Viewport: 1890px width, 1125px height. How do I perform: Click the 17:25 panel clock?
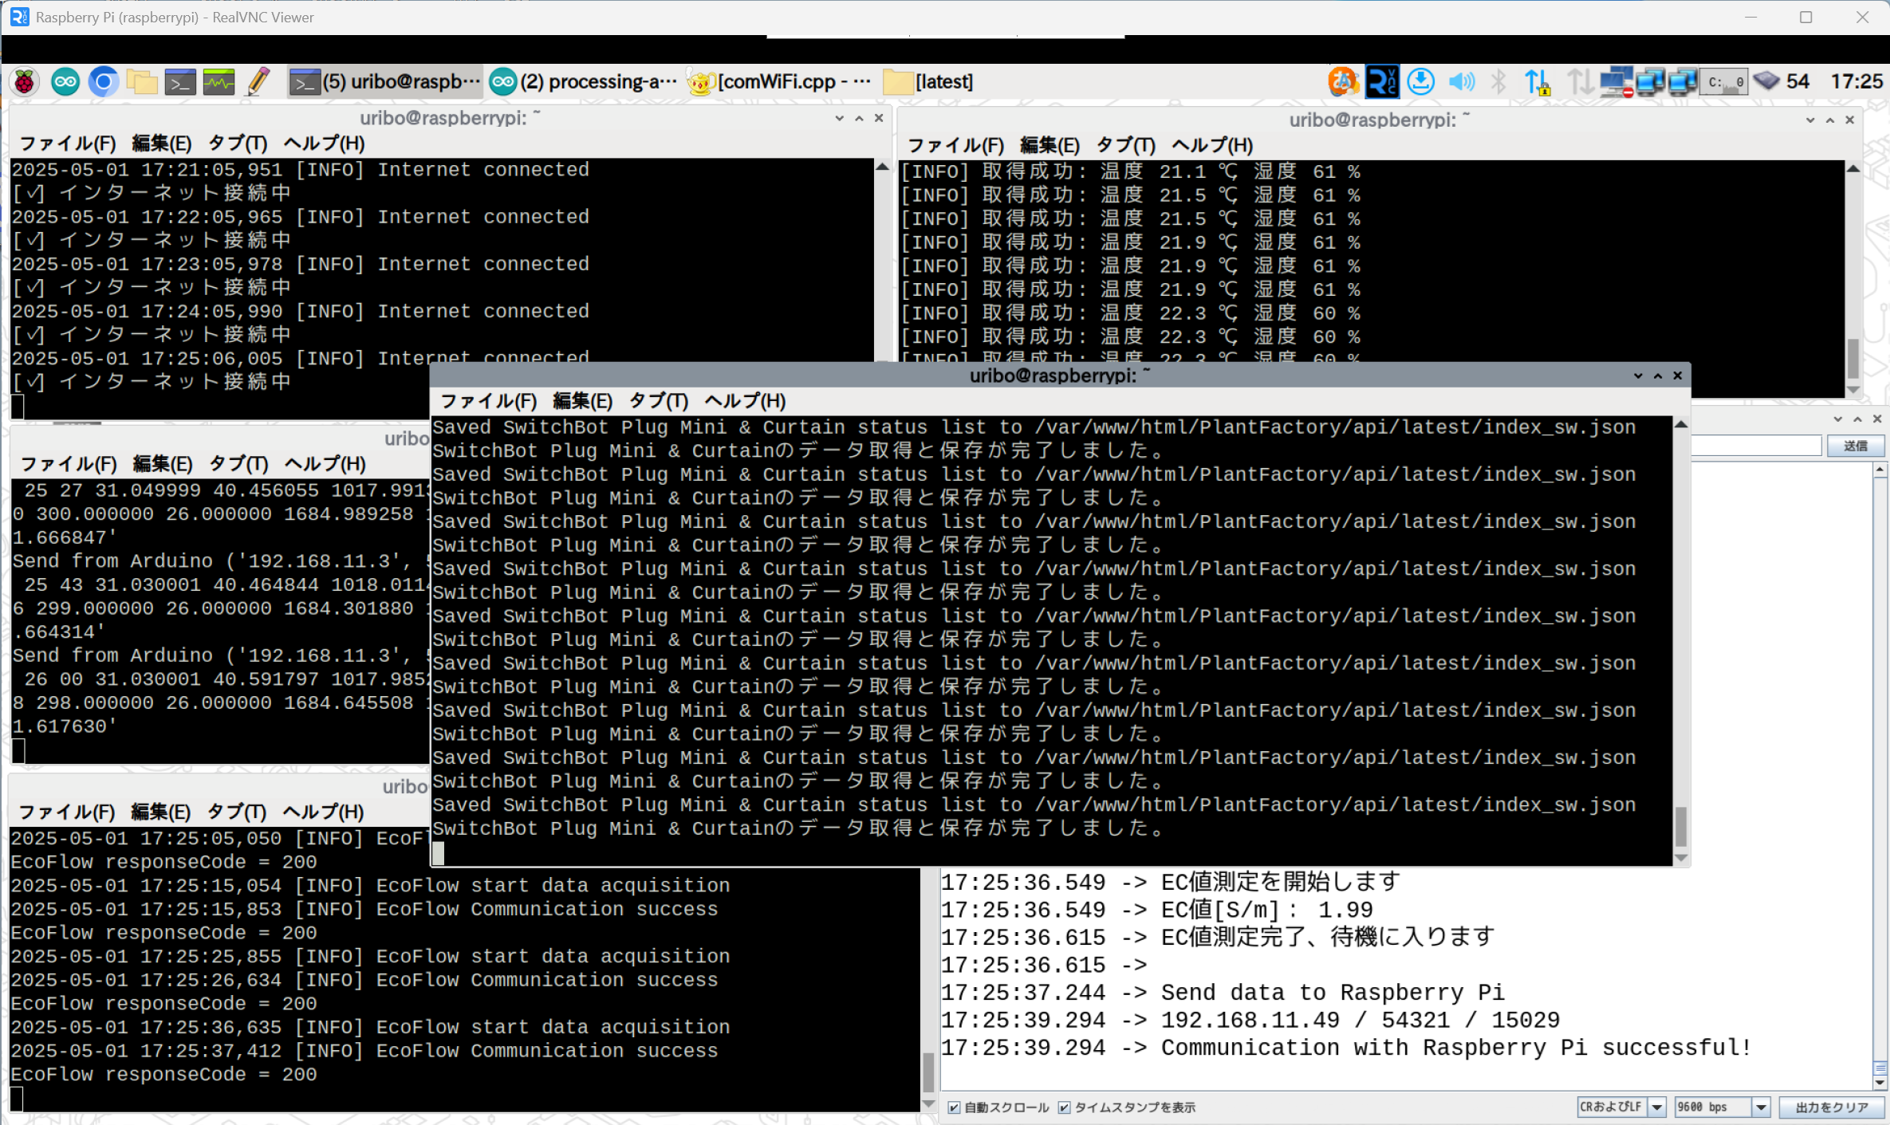click(x=1856, y=81)
